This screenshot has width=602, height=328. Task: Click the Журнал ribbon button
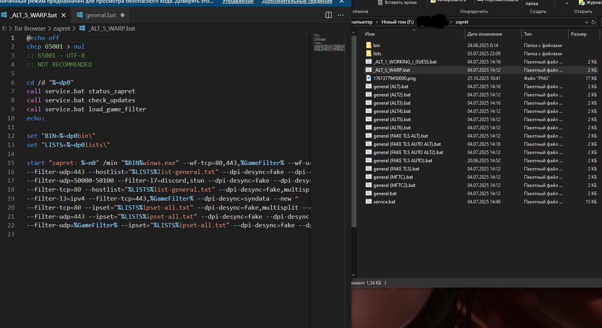tap(590, 3)
